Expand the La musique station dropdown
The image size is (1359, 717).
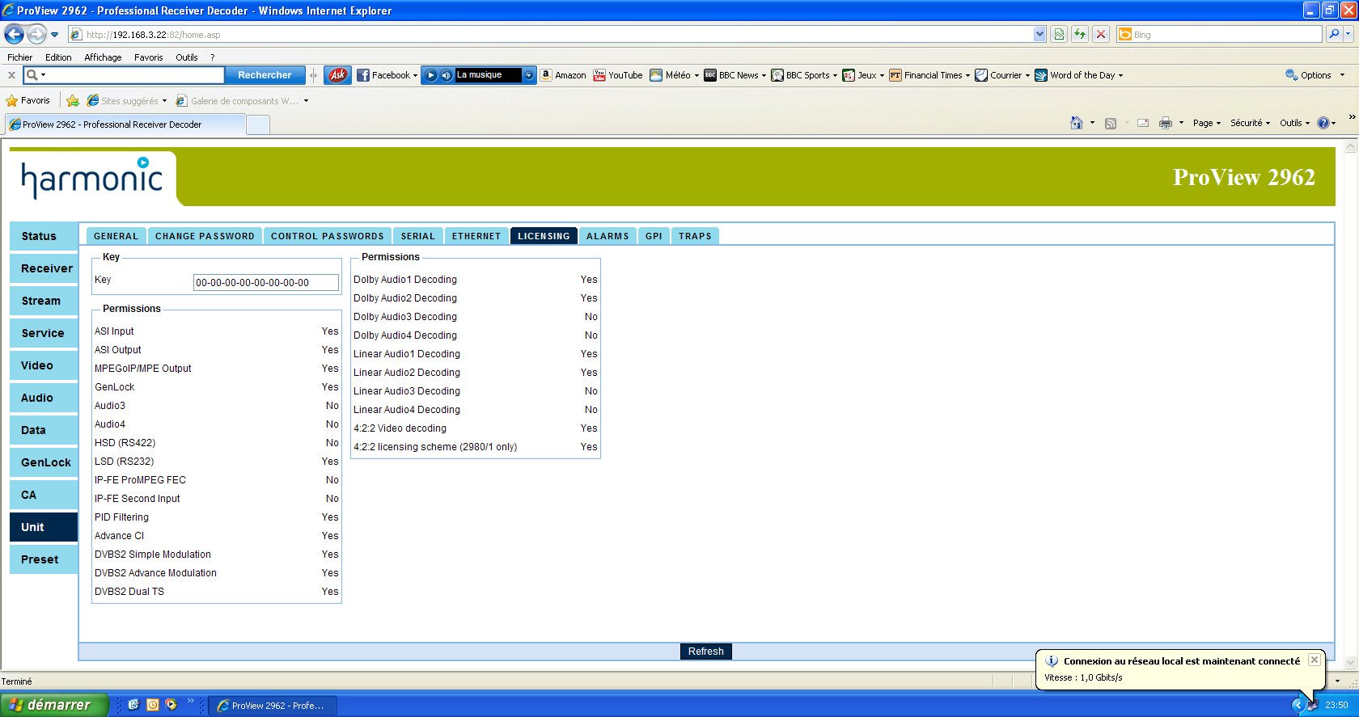tap(528, 75)
